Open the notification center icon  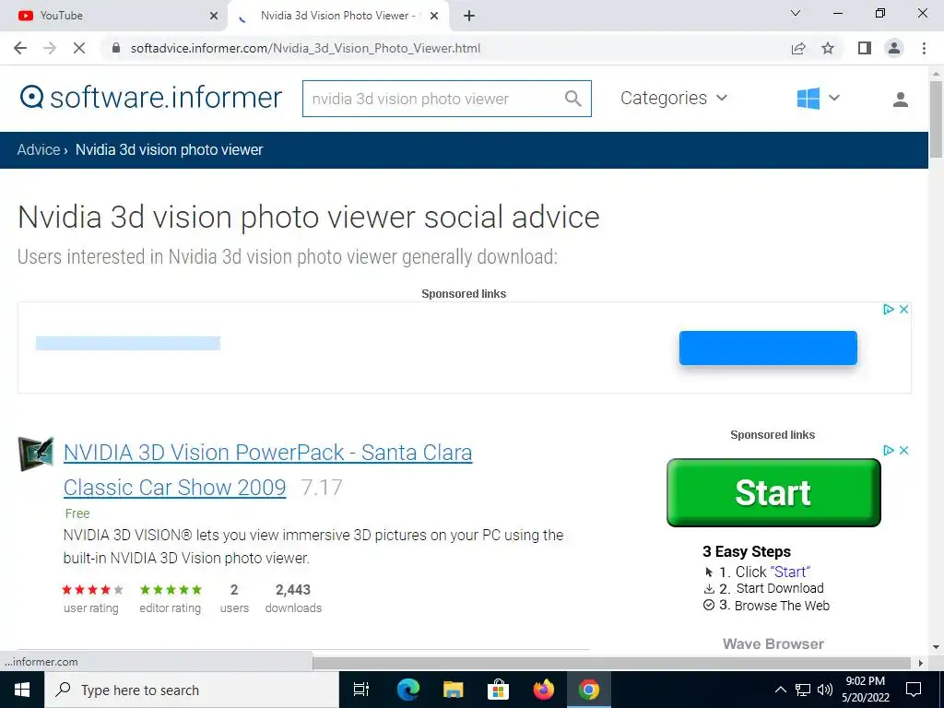(x=914, y=690)
